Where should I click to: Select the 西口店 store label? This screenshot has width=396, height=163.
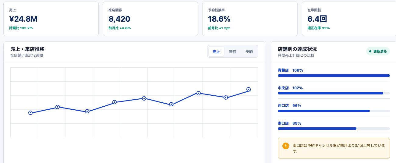tap(283, 106)
